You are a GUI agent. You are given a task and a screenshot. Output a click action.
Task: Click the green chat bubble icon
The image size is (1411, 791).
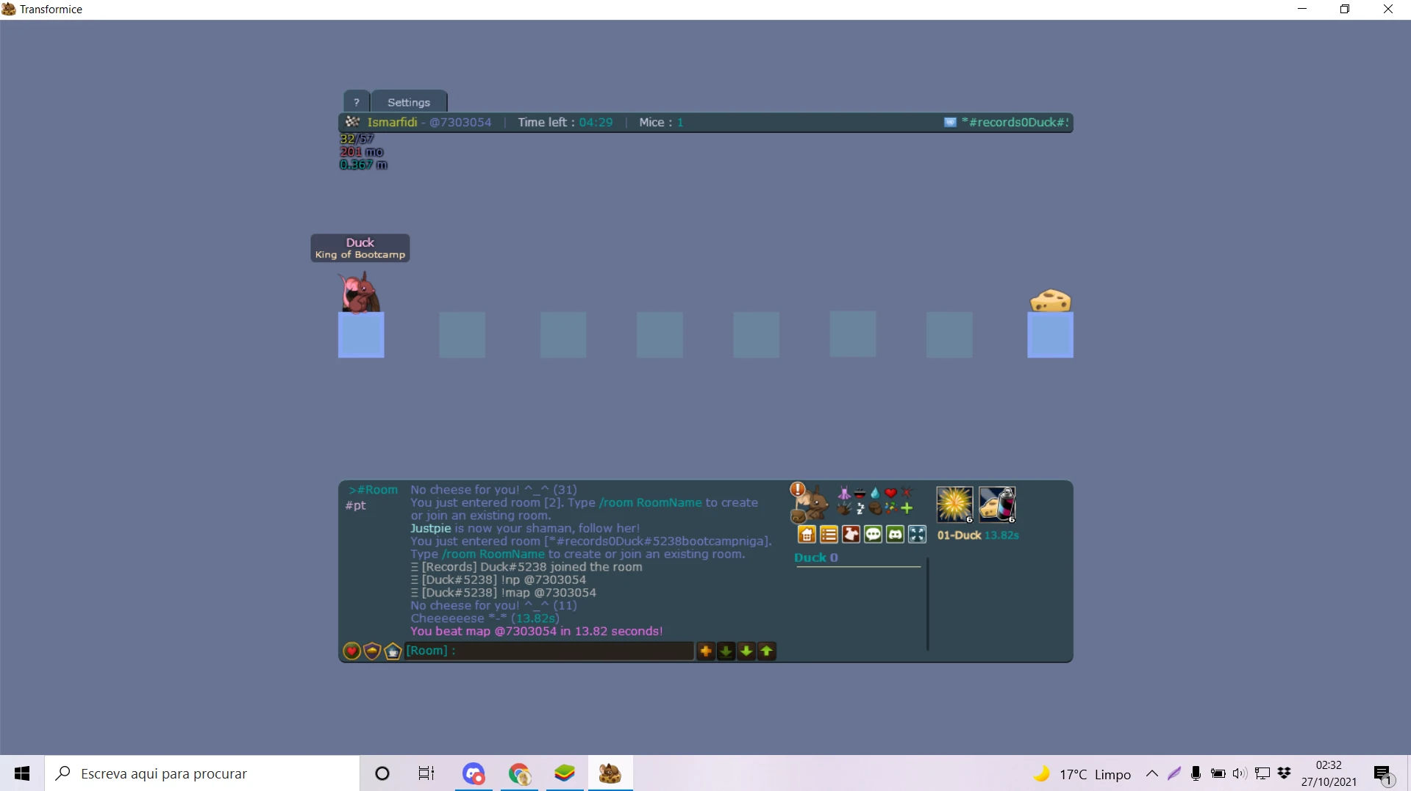point(873,535)
